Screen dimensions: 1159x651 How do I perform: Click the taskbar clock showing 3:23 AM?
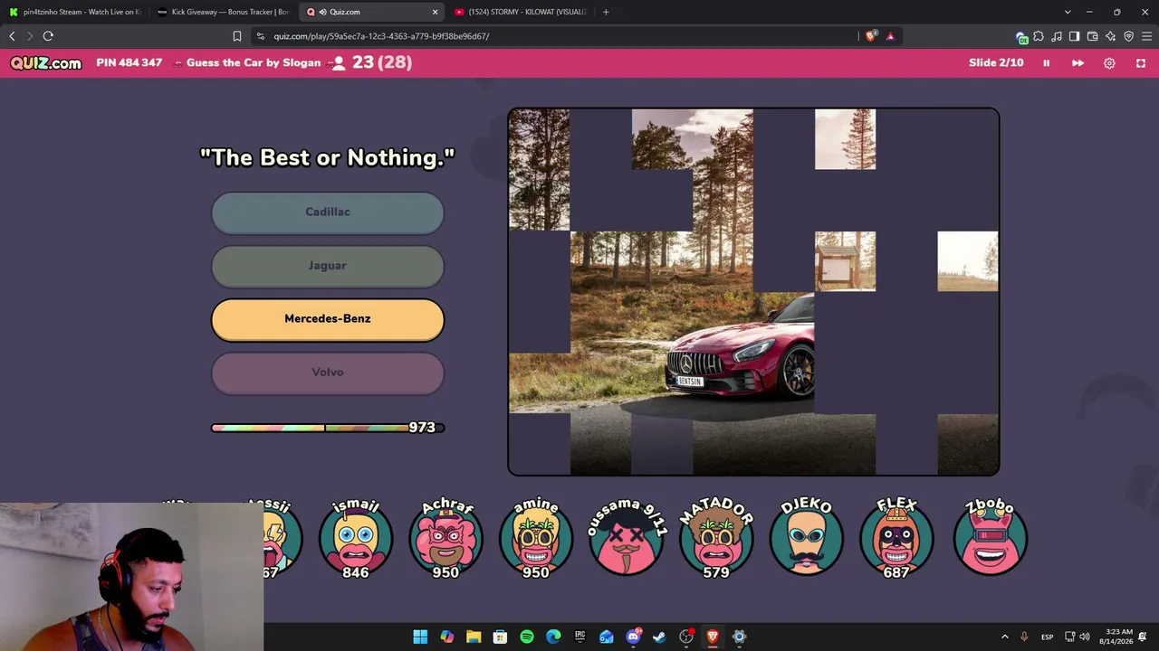coord(1119,637)
